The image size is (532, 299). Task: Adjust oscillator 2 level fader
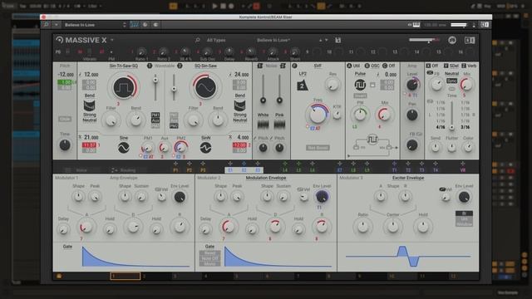point(174,89)
